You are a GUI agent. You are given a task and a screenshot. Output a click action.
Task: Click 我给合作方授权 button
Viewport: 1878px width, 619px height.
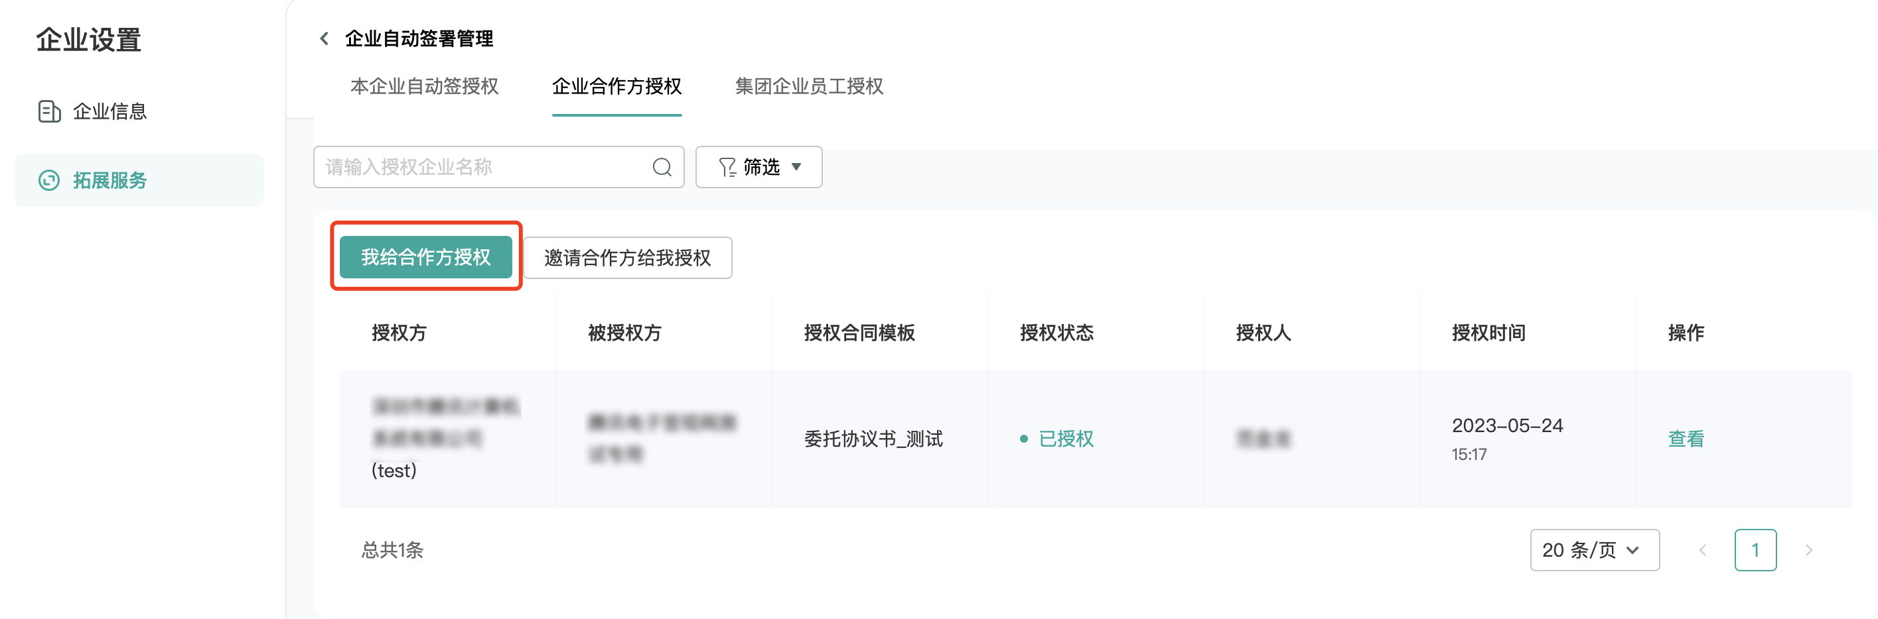click(x=426, y=257)
